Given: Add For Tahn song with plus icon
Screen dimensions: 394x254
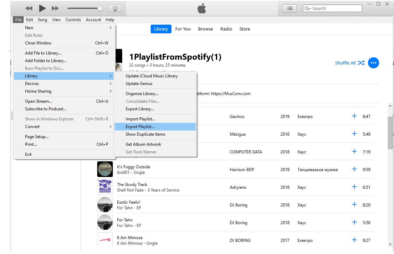Looking at the screenshot, I should tap(354, 222).
